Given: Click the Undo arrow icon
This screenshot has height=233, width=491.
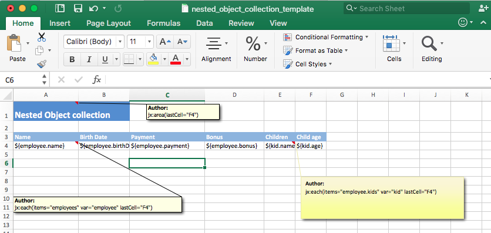Looking at the screenshot, I should coord(93,8).
